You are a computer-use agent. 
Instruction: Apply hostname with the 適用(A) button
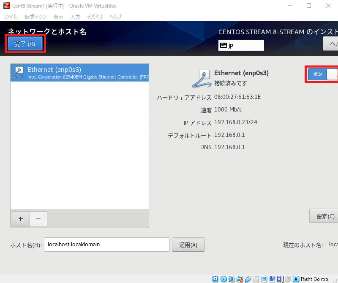(188, 245)
